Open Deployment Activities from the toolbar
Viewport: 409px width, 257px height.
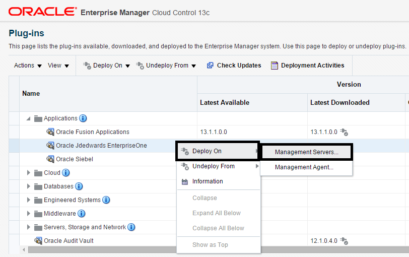tap(308, 66)
